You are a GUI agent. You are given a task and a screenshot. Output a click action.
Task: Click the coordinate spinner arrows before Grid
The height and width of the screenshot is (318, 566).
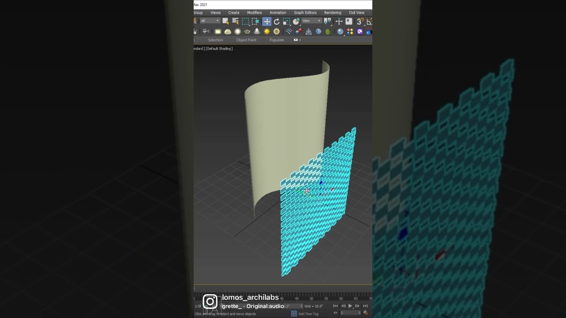(302, 306)
